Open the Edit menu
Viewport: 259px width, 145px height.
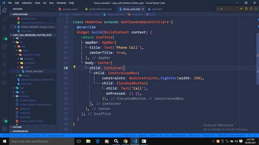tap(17, 3)
